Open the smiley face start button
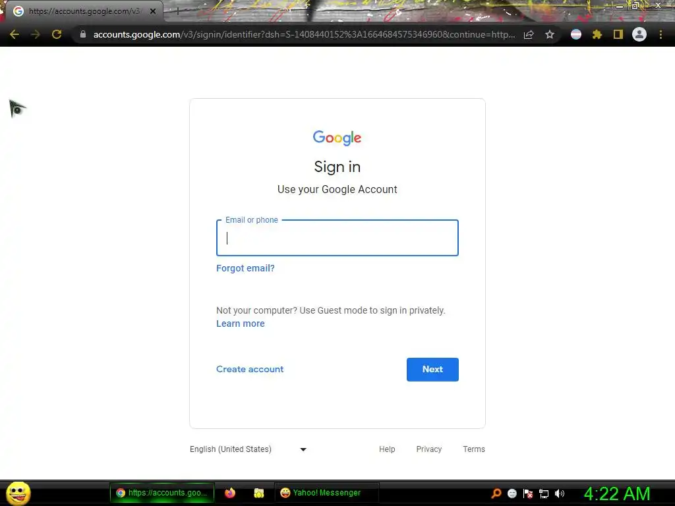 [18, 493]
